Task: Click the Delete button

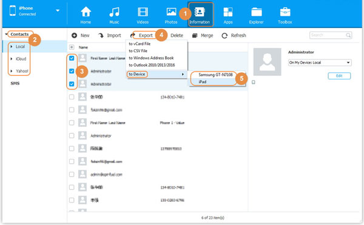Action: click(177, 36)
